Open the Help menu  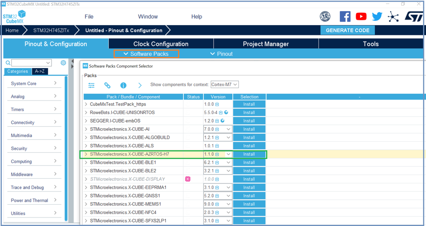[x=197, y=17]
